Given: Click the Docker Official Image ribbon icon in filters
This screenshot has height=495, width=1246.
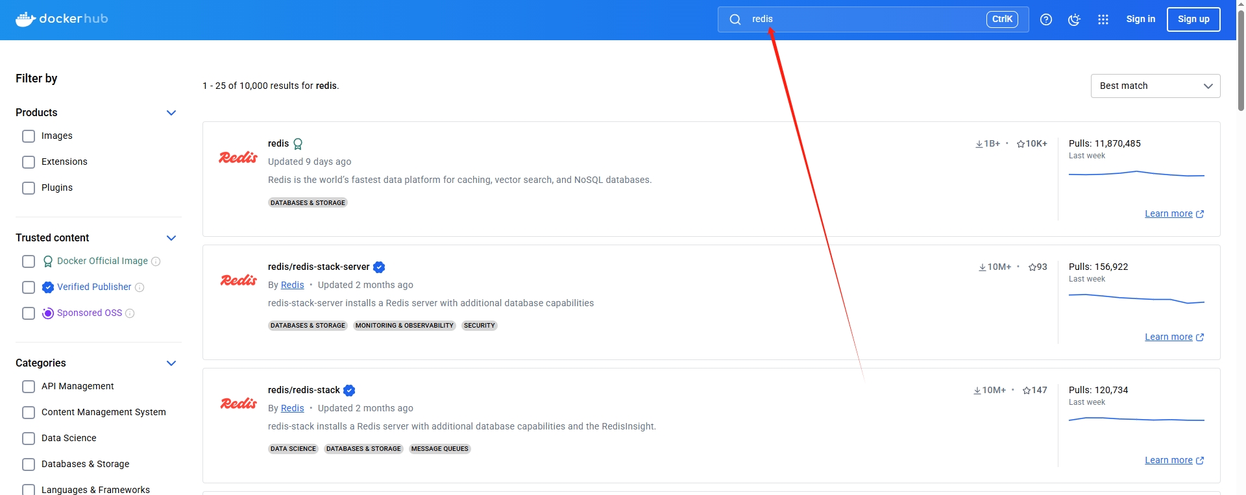Looking at the screenshot, I should pos(48,261).
